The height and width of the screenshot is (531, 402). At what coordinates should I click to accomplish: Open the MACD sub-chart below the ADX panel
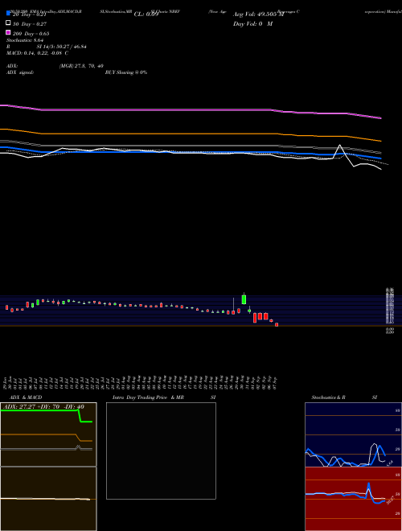(x=48, y=499)
